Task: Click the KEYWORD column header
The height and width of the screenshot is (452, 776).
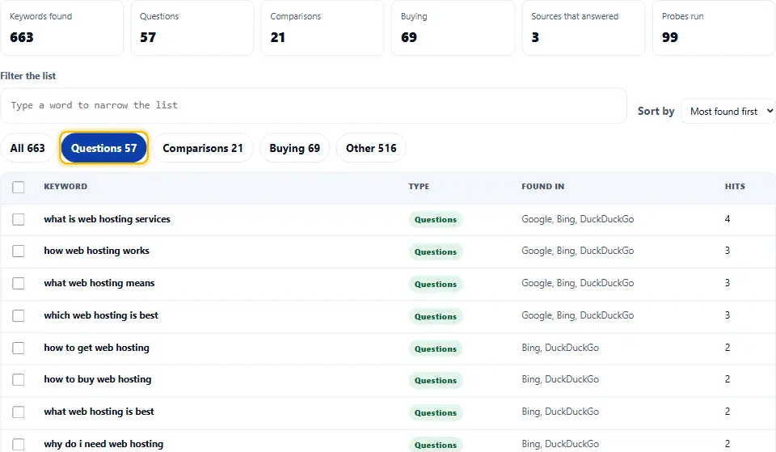Action: pyautogui.click(x=65, y=187)
